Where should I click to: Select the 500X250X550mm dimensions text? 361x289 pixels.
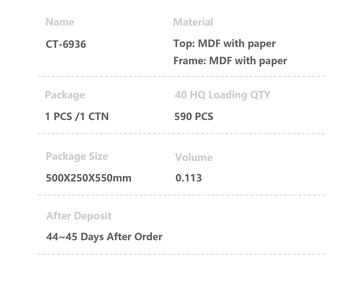[88, 178]
